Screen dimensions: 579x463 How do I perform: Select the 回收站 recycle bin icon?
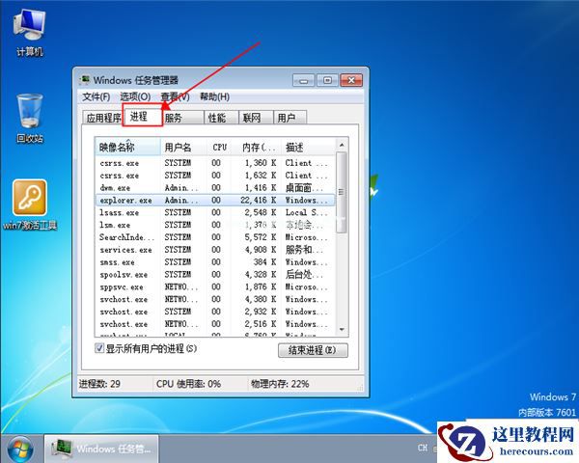click(x=30, y=118)
